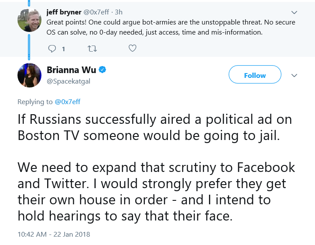This screenshot has height=245, width=315.
Task: Click the blue thread line between the avatars
Action: [29, 47]
